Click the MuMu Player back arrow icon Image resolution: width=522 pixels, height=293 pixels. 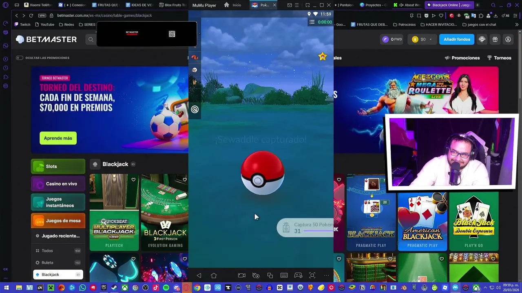199,276
